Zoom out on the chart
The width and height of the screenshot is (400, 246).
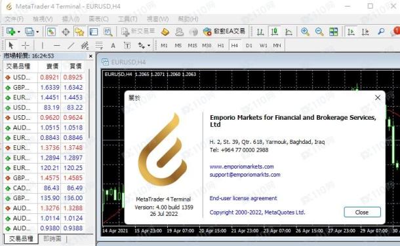pyautogui.click(x=319, y=32)
